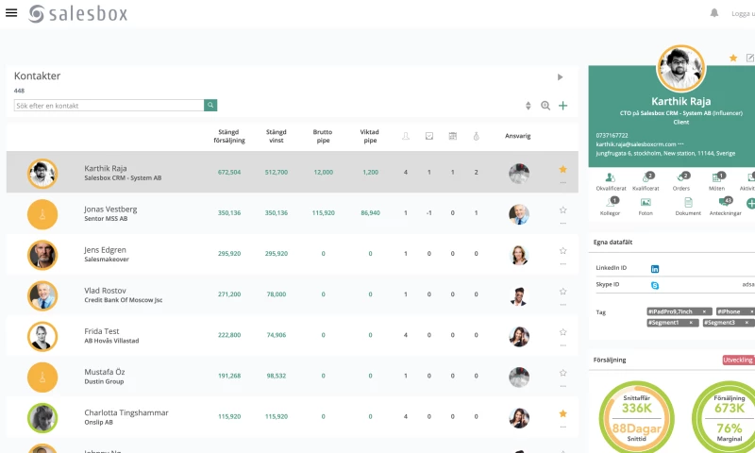Click the email karthik.raja@salesboxcrm.com
This screenshot has width=755, height=453.
coord(635,144)
